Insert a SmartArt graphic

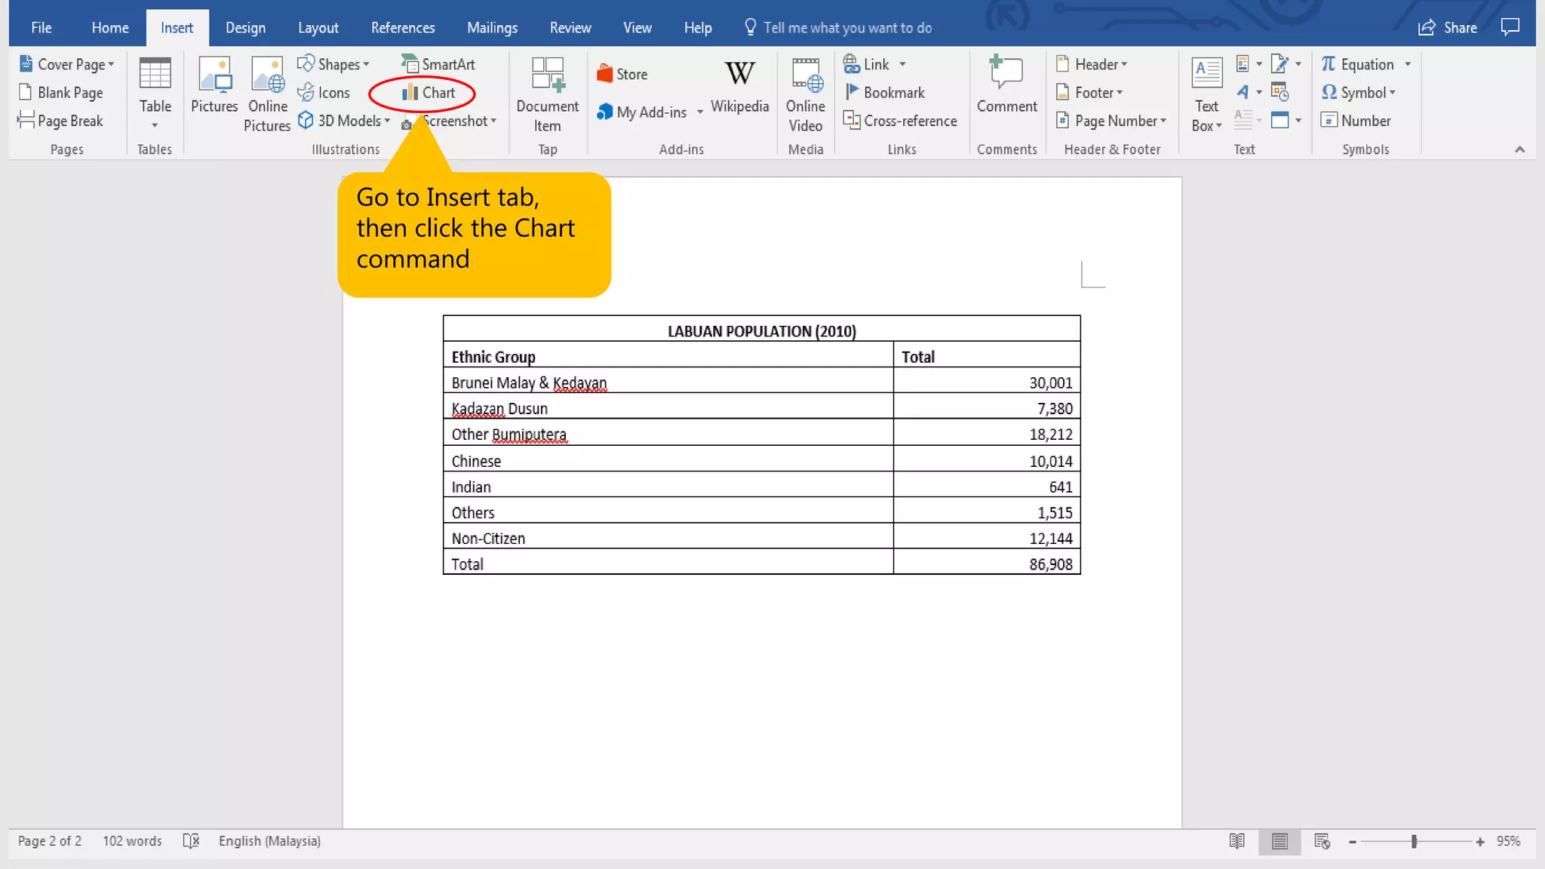[438, 64]
